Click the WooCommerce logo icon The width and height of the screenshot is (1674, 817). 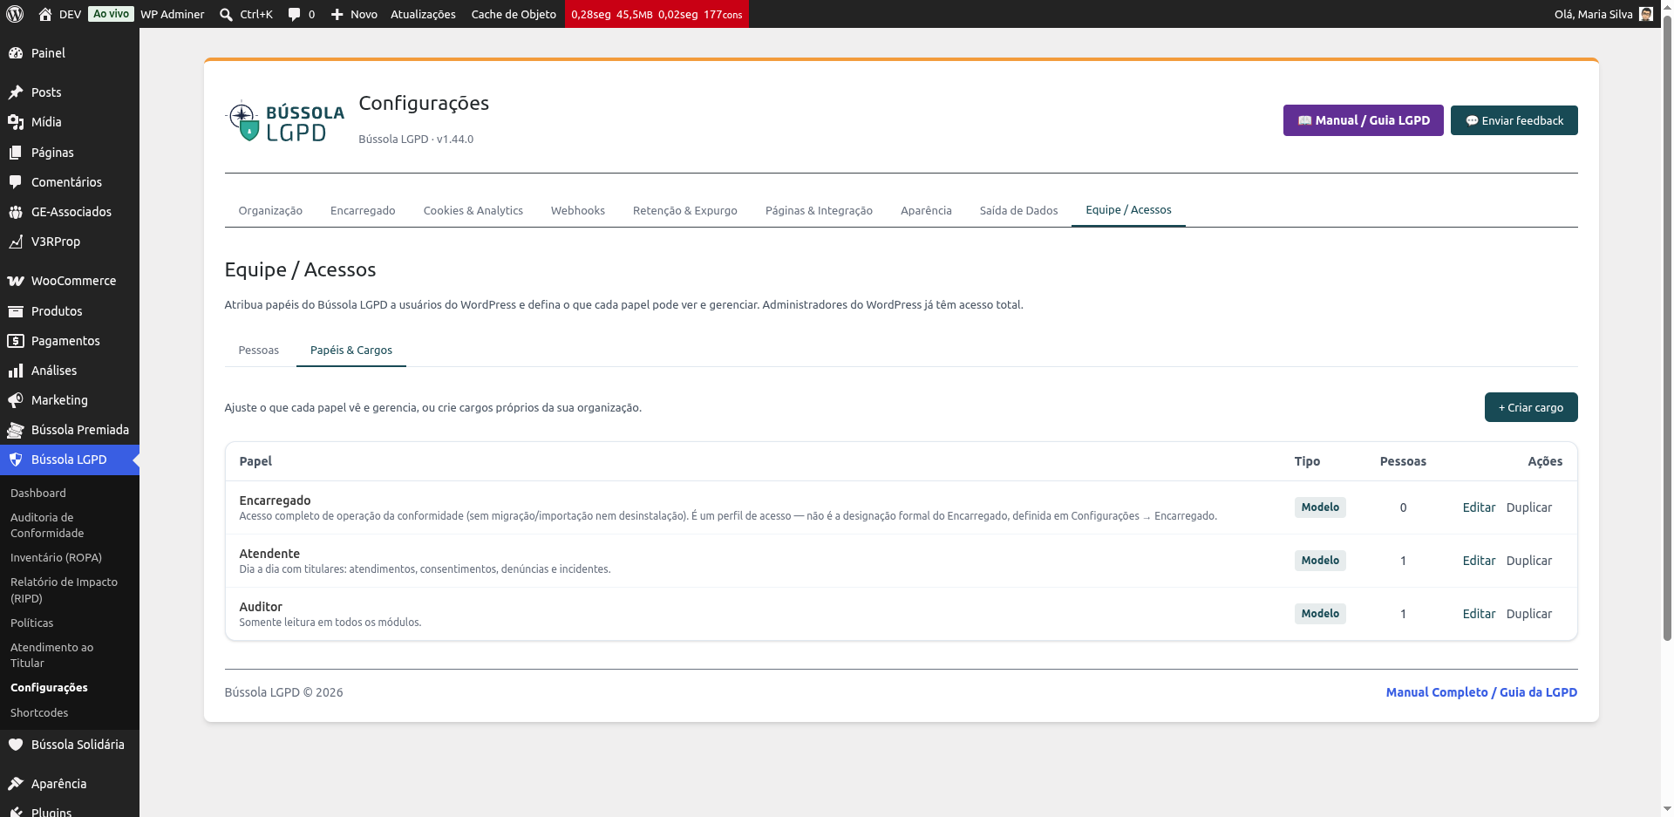pos(16,281)
